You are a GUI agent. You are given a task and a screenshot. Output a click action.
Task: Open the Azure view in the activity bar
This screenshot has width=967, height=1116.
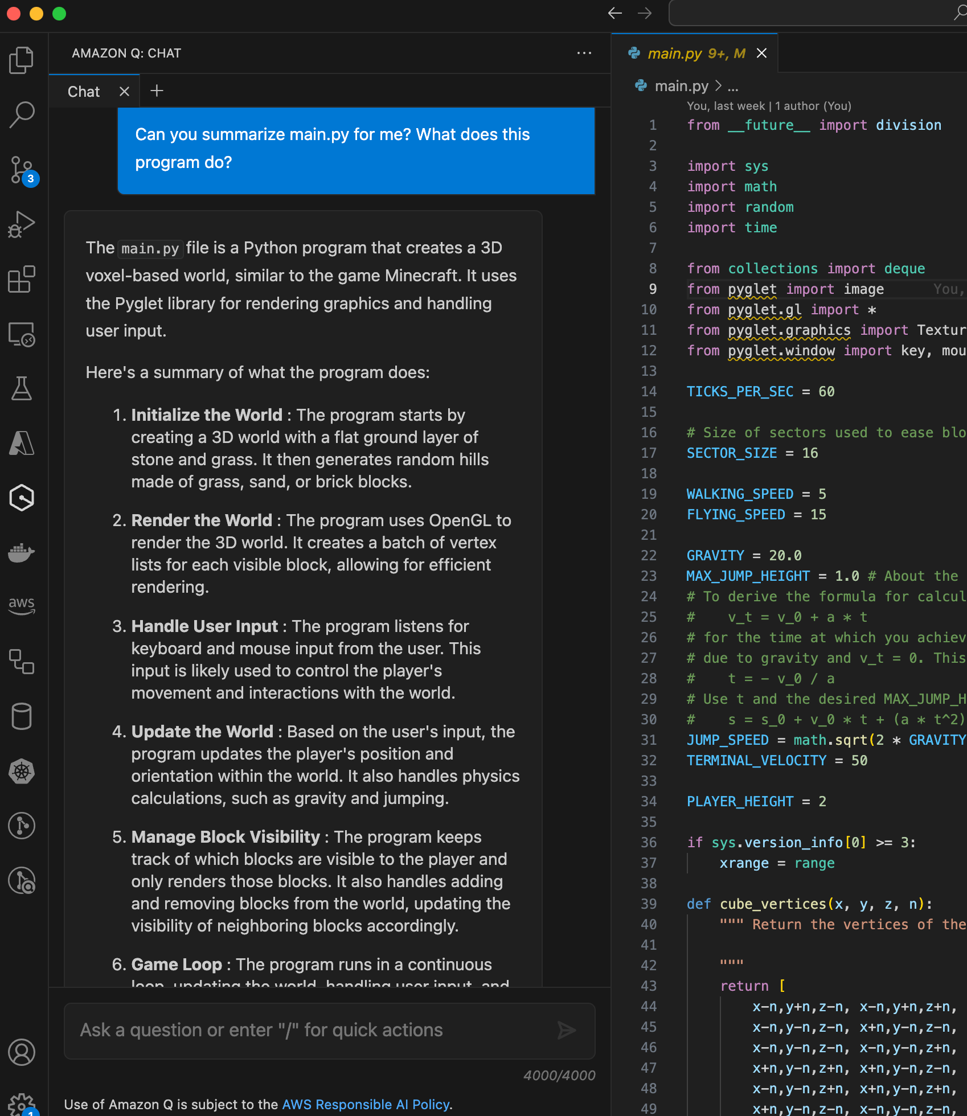click(22, 443)
